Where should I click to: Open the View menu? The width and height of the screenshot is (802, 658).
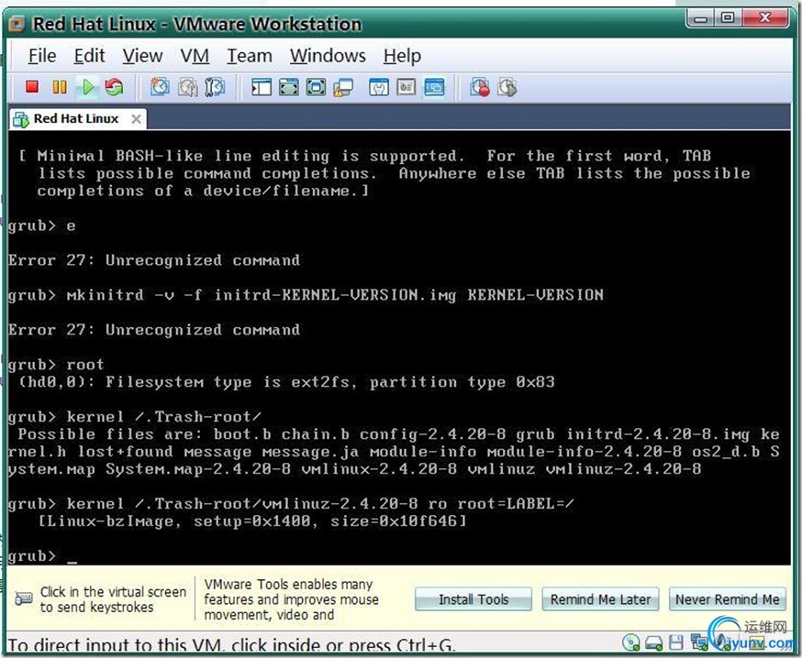point(143,55)
